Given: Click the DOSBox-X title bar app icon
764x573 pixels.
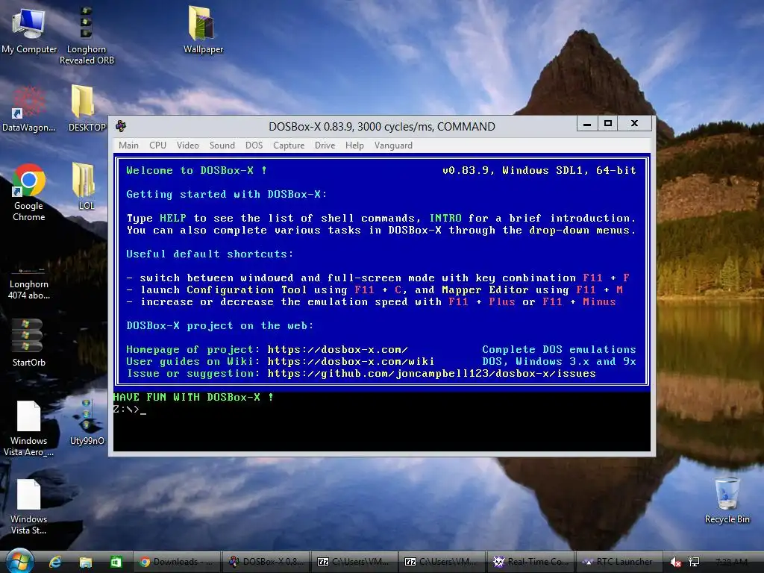Looking at the screenshot, I should (121, 126).
